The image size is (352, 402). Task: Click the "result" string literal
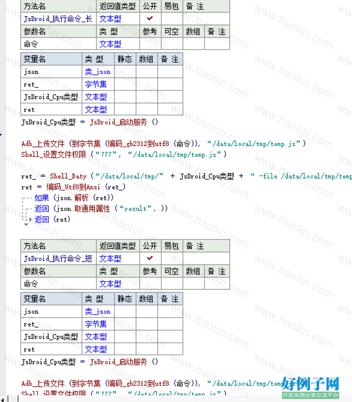135,209
